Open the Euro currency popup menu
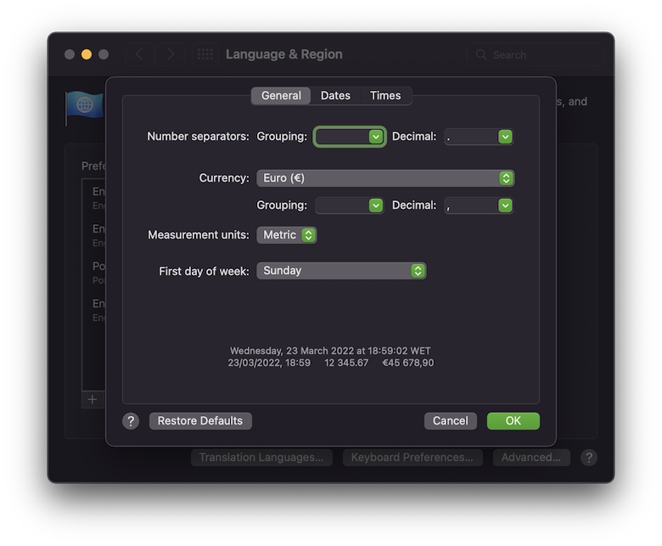662x546 pixels. 385,178
